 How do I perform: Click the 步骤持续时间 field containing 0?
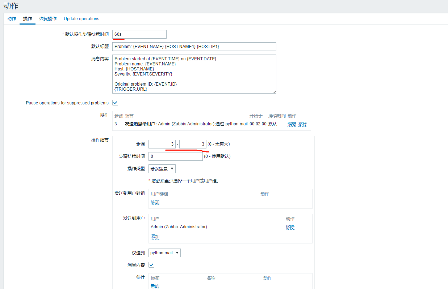(175, 156)
